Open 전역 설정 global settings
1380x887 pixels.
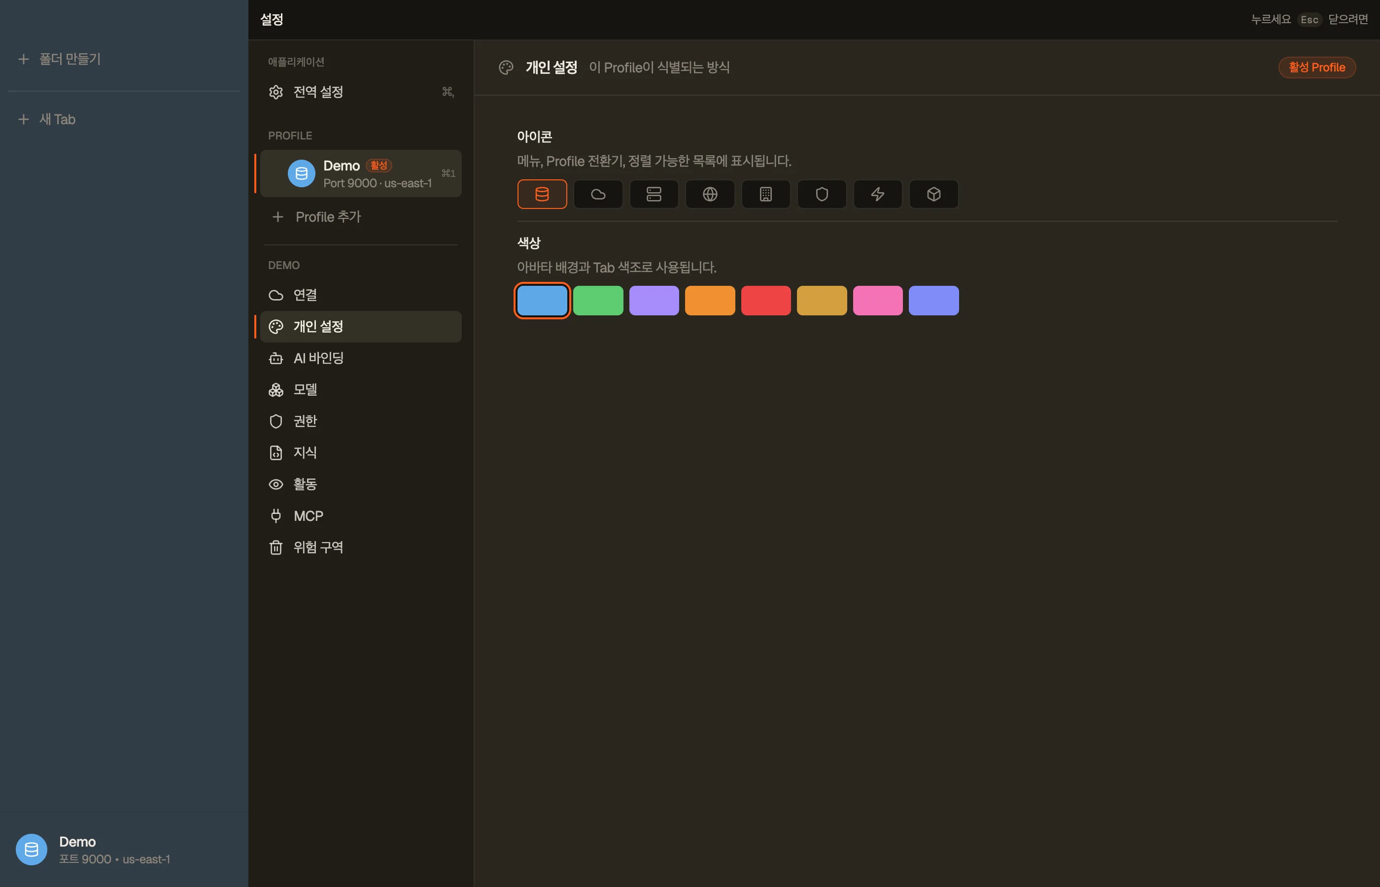361,92
